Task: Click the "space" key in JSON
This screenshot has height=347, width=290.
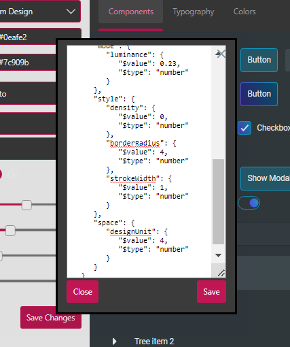Action: pos(108,223)
